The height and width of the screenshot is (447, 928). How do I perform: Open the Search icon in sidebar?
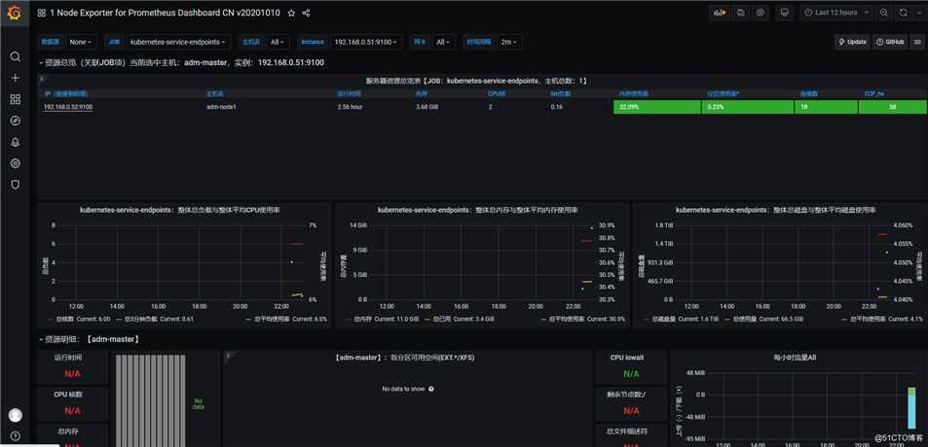[16, 56]
